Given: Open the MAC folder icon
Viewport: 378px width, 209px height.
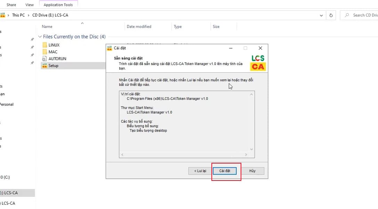Looking at the screenshot, I should [45, 52].
